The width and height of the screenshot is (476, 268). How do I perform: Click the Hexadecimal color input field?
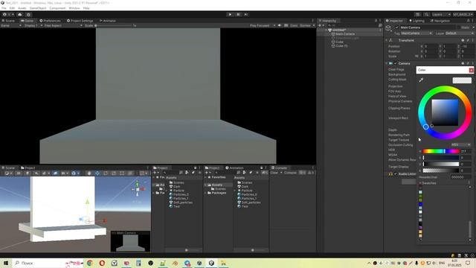coord(460,177)
